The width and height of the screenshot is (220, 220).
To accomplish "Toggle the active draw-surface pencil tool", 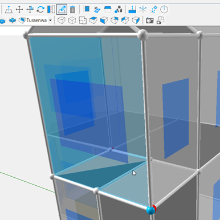I will click(62, 9).
